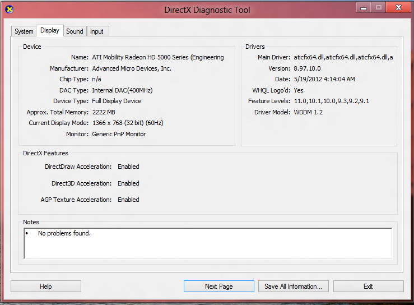Click the Advanced Micro Devices, Inc. value
Image resolution: width=414 pixels, height=305 pixels.
click(132, 68)
